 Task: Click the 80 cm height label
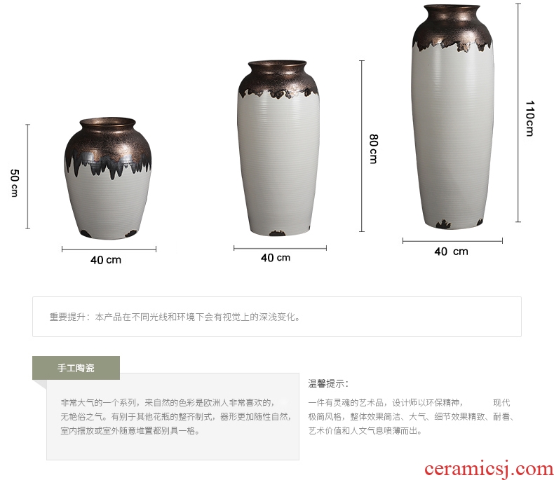[374, 149]
